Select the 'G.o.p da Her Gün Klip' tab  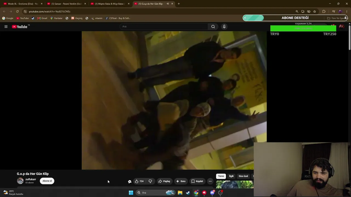point(154,4)
